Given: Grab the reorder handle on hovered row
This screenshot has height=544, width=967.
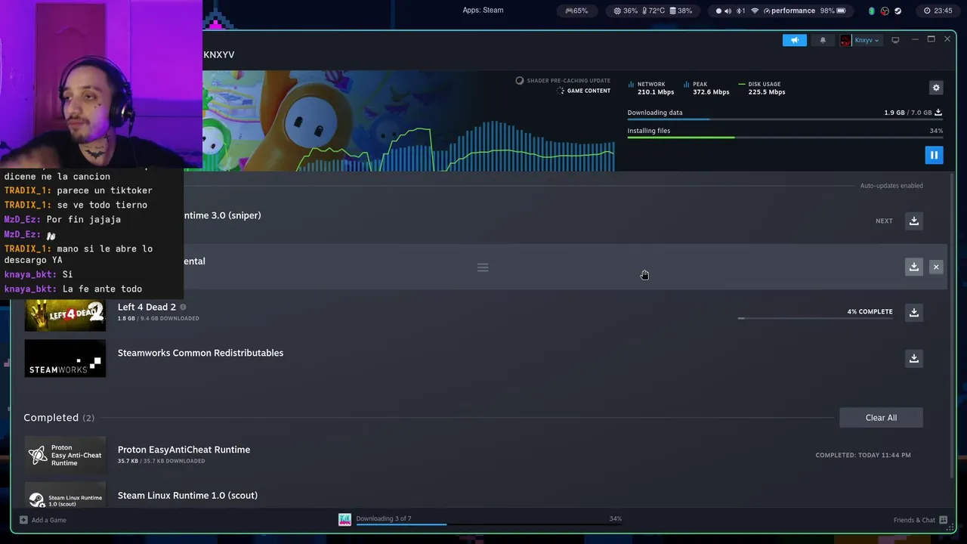Looking at the screenshot, I should coord(483,267).
